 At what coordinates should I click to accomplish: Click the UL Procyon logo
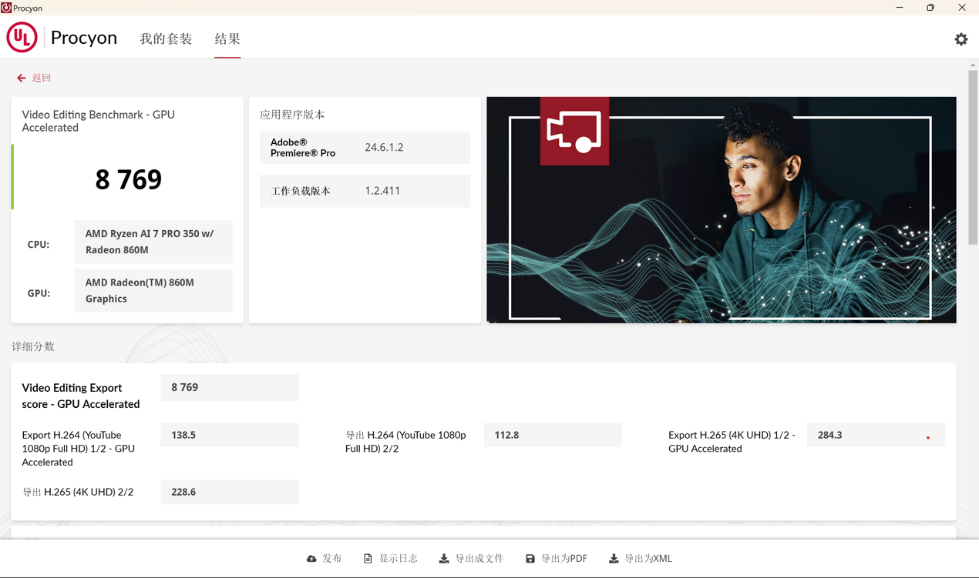point(22,38)
